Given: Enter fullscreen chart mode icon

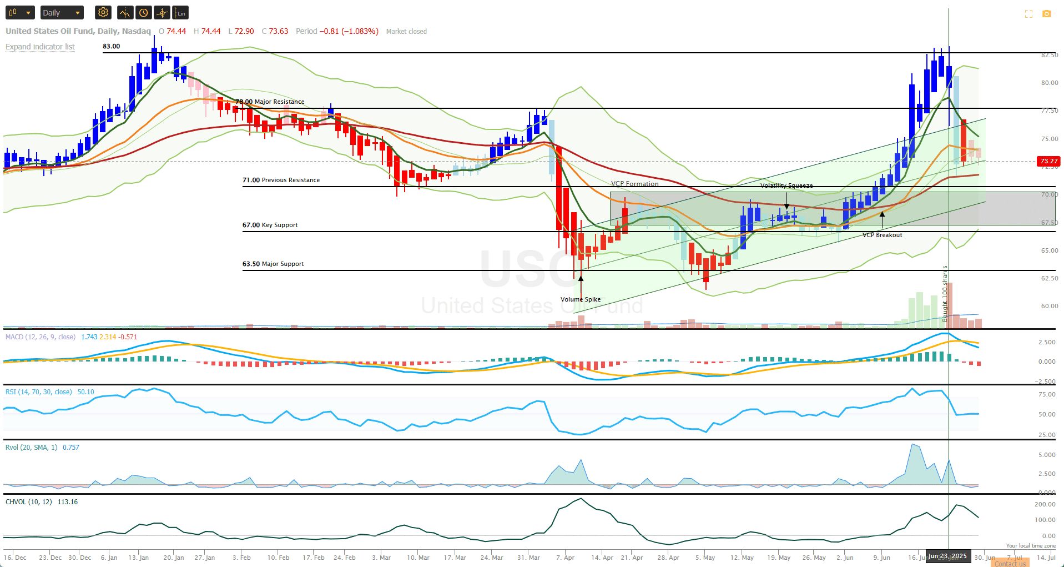Looking at the screenshot, I should pos(1028,14).
